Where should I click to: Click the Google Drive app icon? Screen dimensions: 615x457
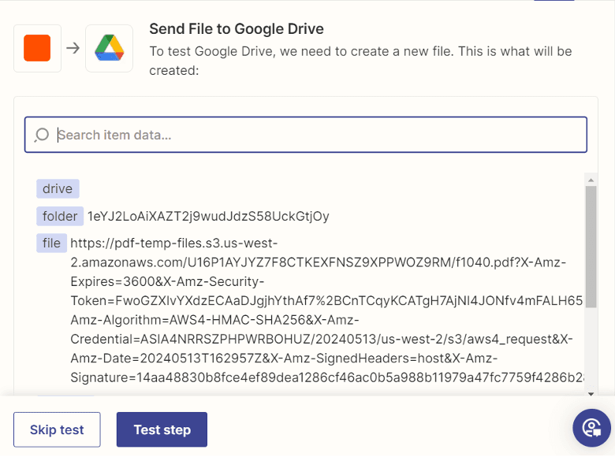(109, 48)
